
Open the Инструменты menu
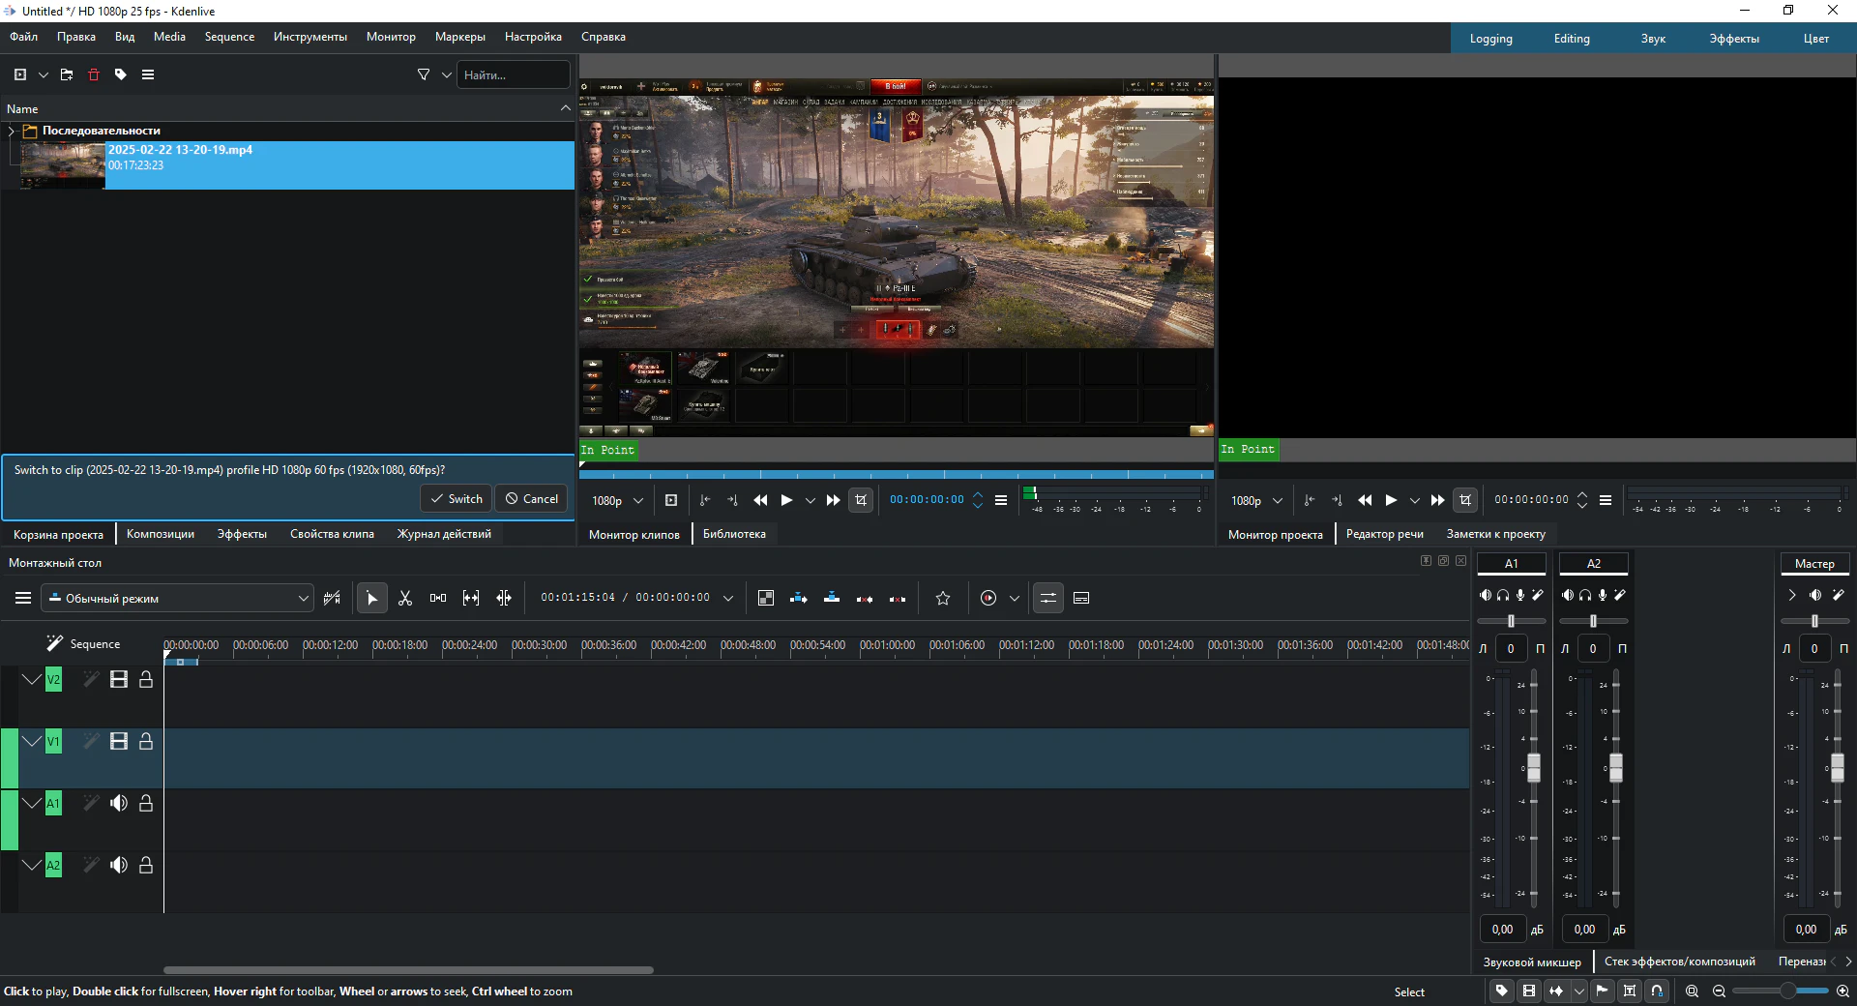tap(309, 37)
